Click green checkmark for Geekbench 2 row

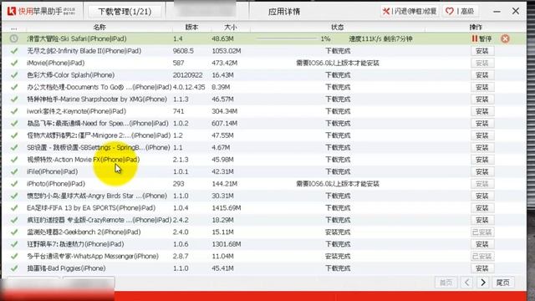(x=14, y=232)
